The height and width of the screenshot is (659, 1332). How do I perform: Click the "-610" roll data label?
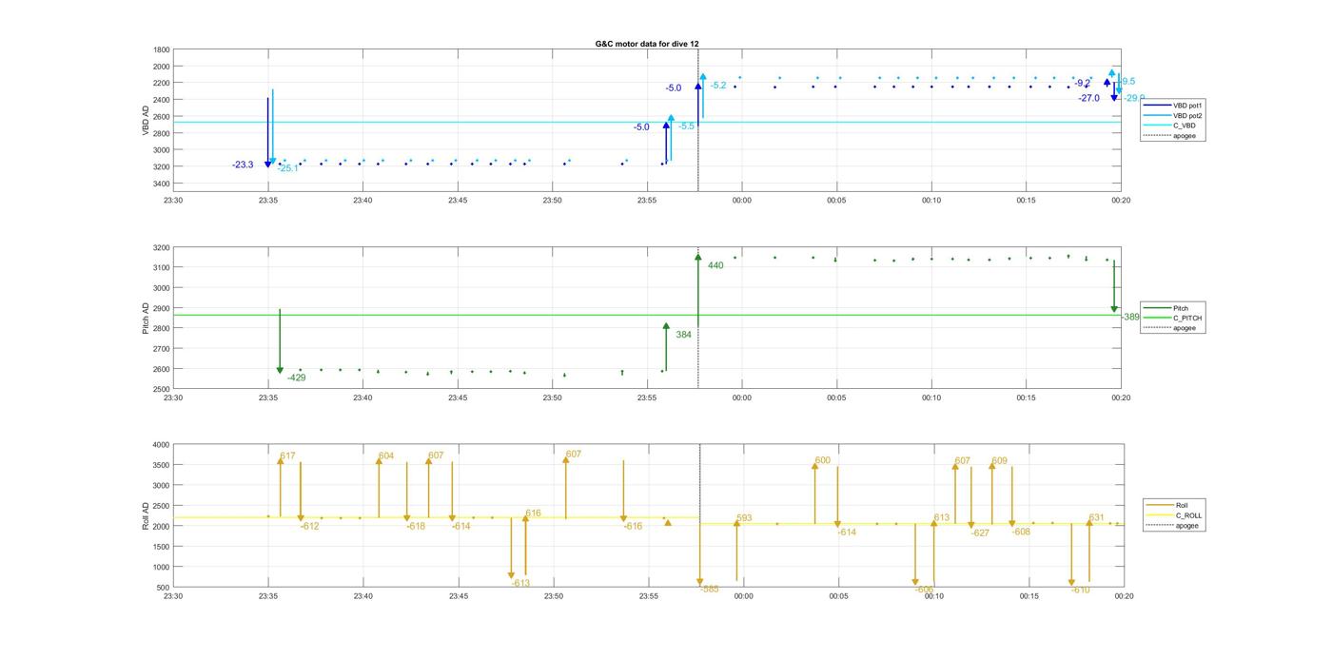point(1081,591)
